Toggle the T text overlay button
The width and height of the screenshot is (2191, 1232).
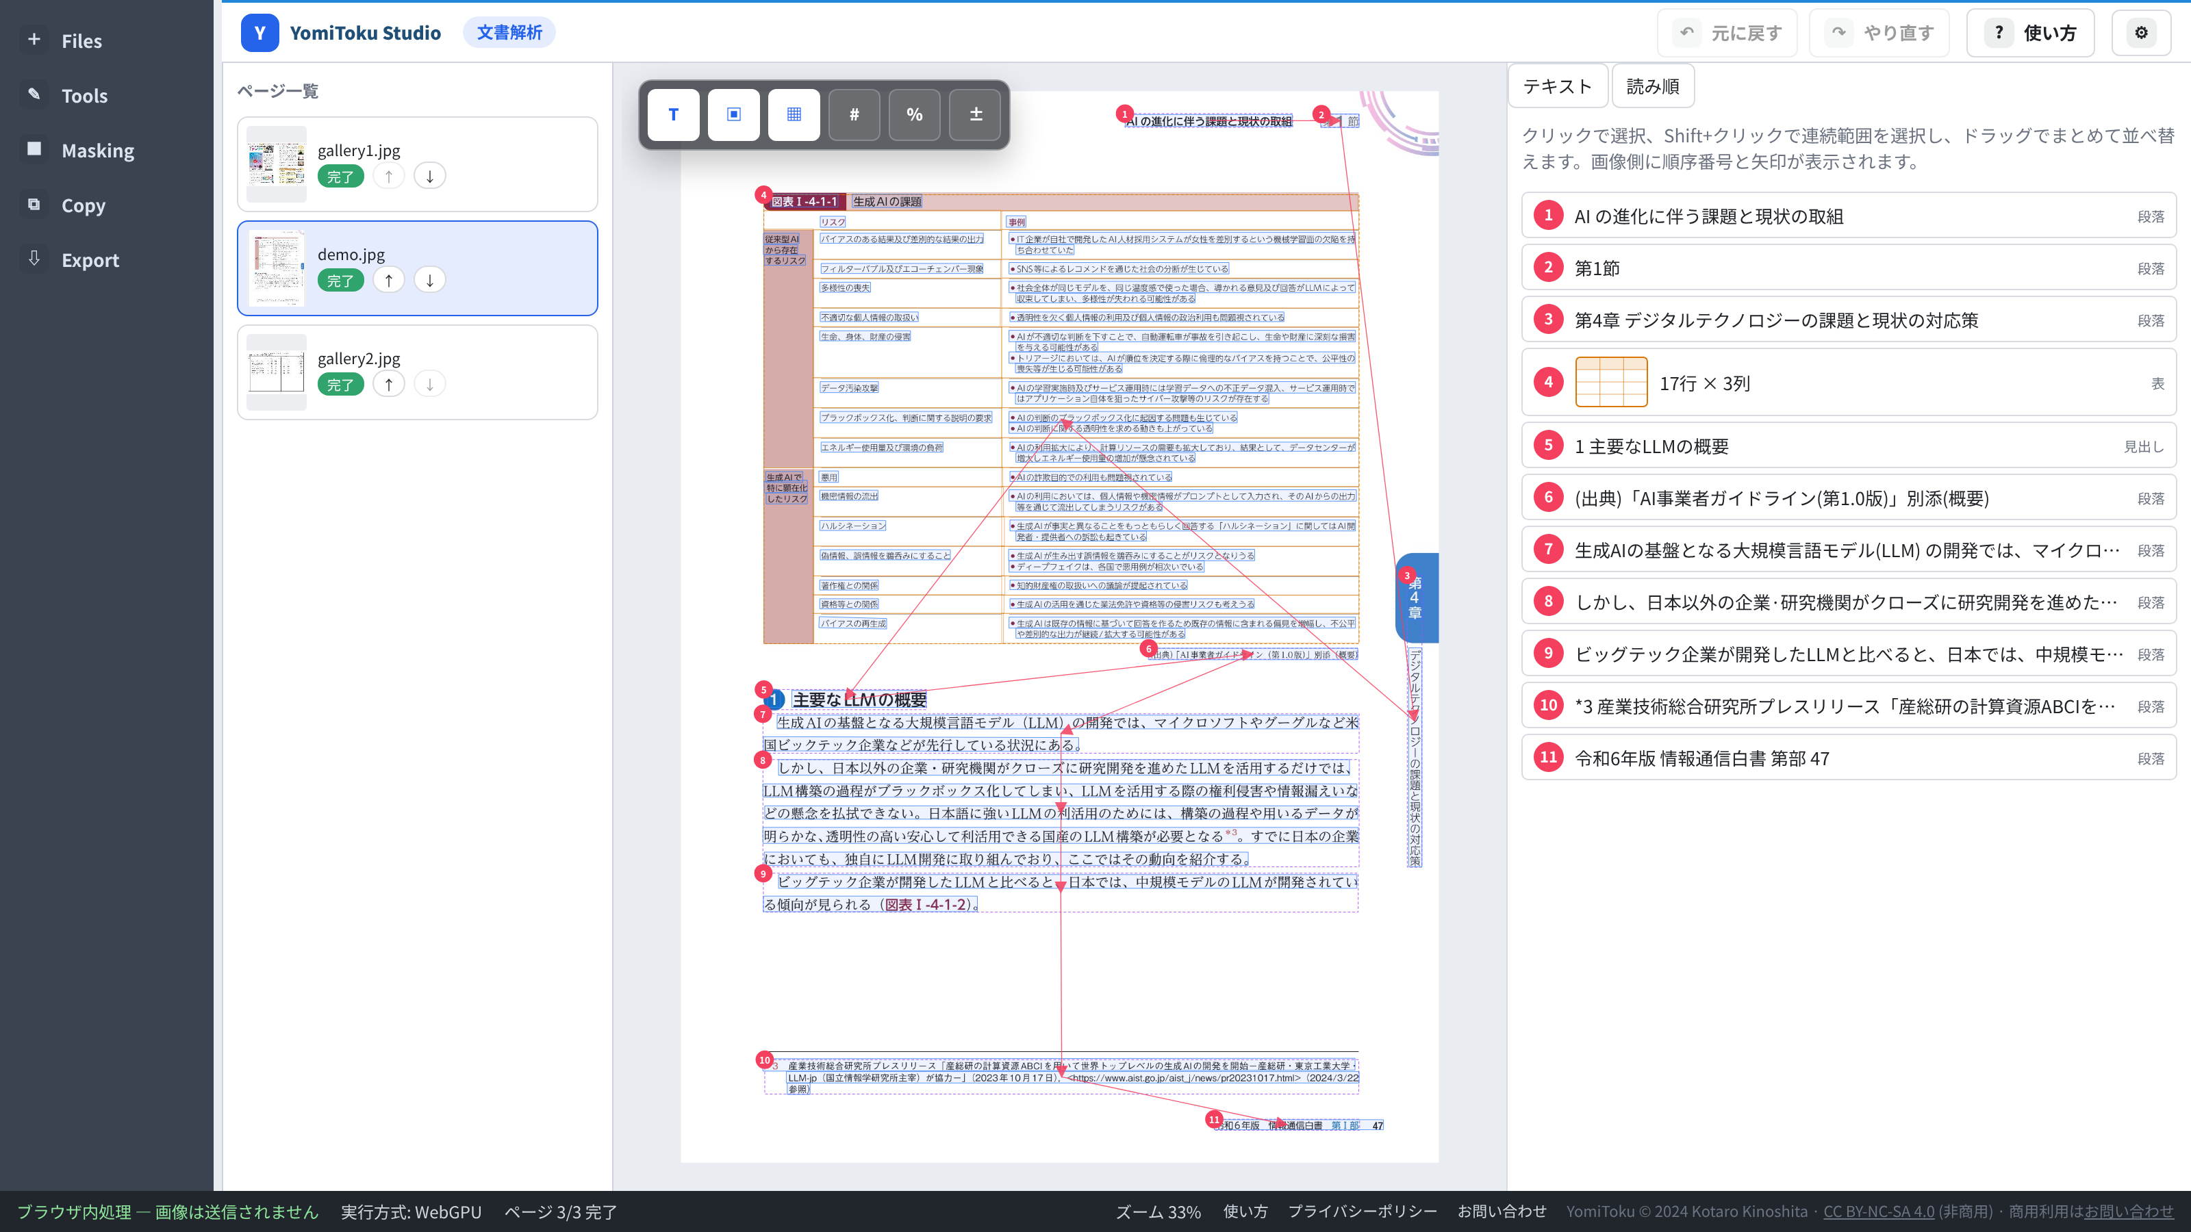673,115
